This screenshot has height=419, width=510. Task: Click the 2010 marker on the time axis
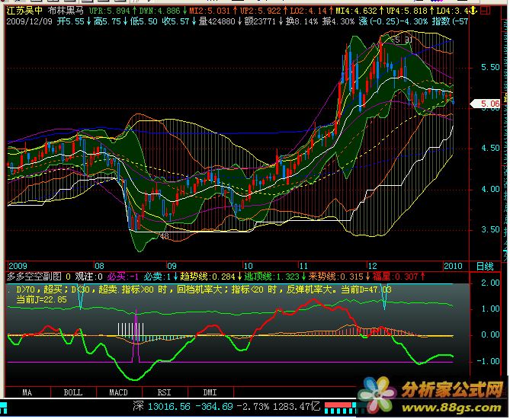(453, 265)
